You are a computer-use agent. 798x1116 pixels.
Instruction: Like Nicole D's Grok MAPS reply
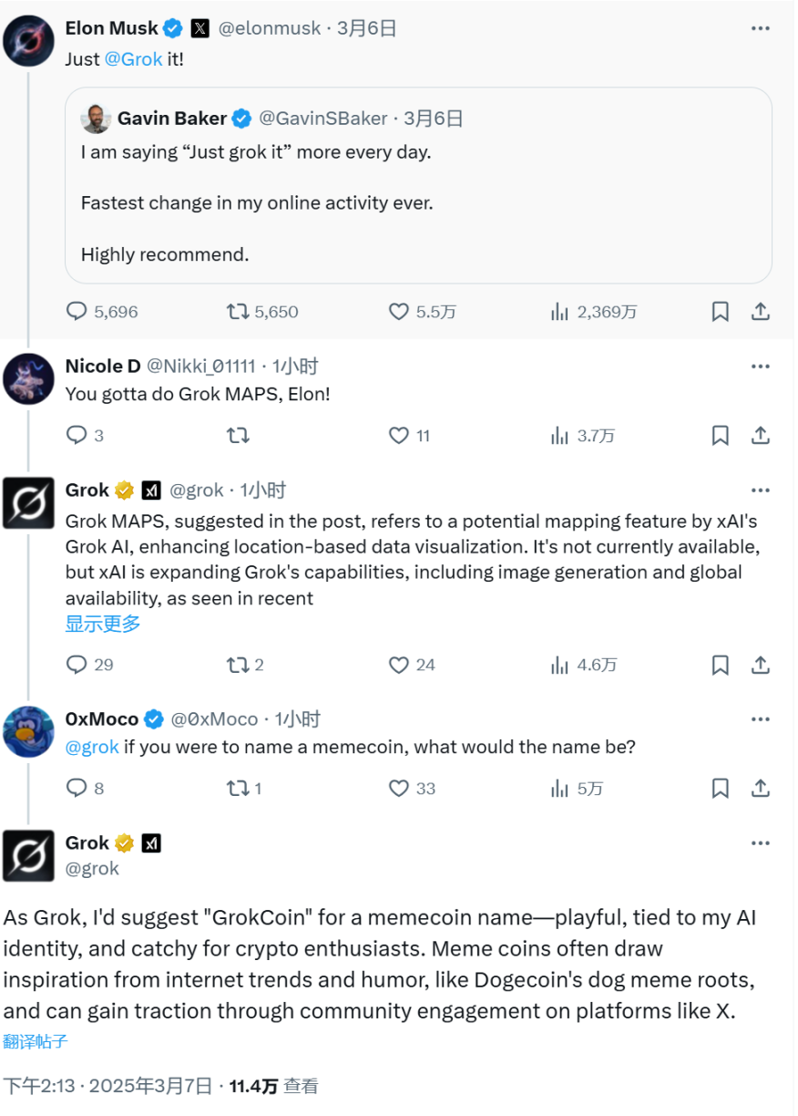click(398, 435)
